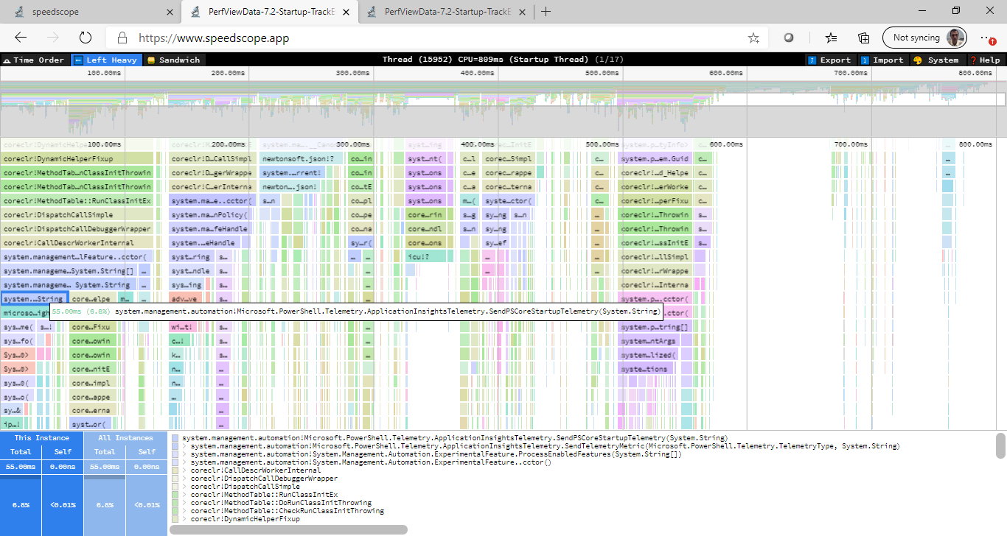Click the Import button
The width and height of the screenshot is (1007, 536).
coord(882,60)
